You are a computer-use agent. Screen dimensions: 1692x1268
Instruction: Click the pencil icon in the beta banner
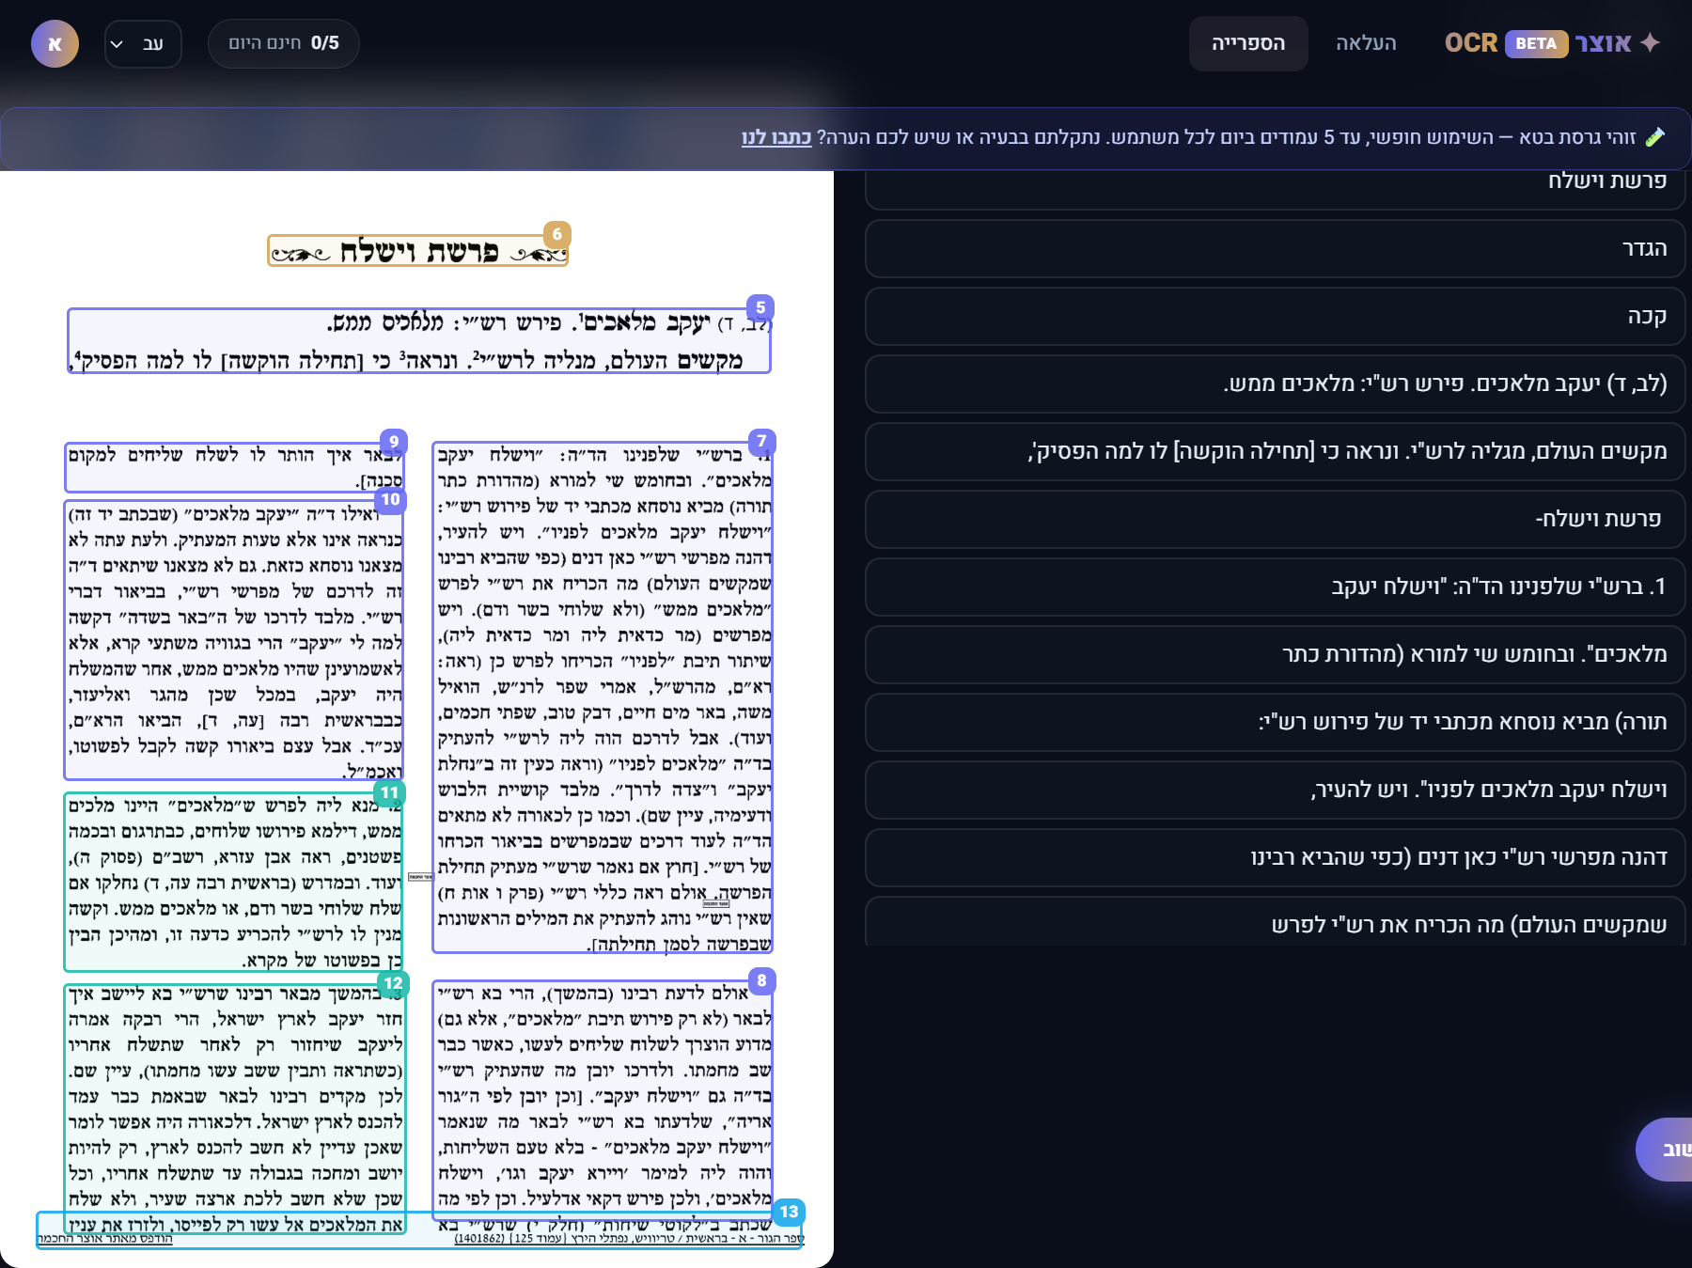[x=1655, y=137]
